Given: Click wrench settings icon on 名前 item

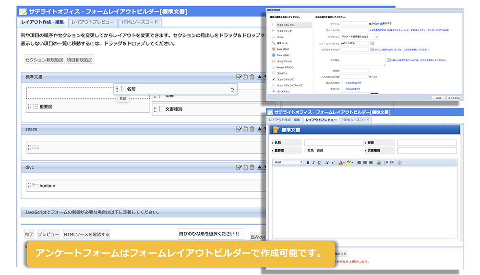Looking at the screenshot, I should (x=232, y=89).
